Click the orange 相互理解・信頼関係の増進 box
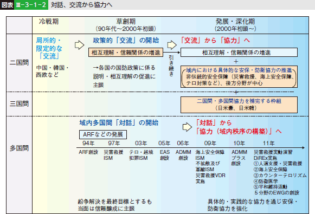 click(x=126, y=53)
